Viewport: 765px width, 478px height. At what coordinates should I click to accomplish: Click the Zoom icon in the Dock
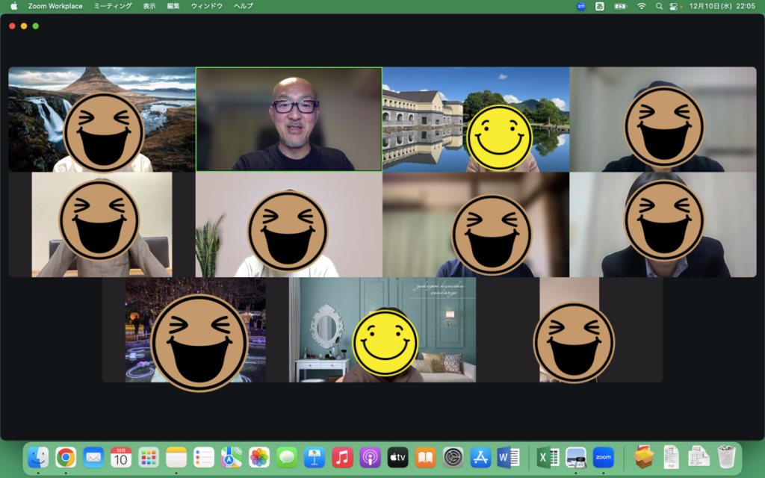tap(603, 457)
